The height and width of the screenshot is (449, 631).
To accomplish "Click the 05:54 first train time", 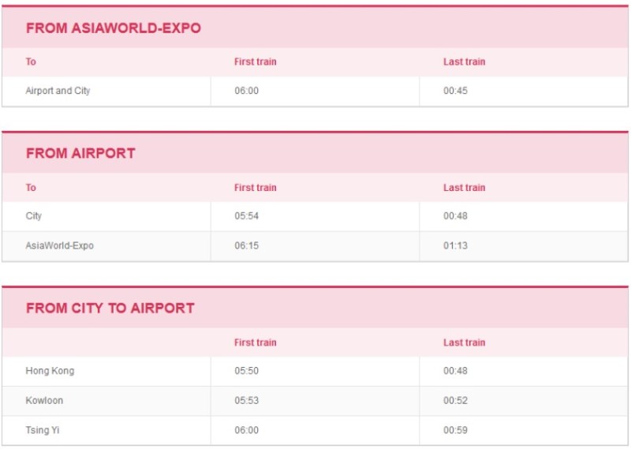I will click(x=247, y=216).
